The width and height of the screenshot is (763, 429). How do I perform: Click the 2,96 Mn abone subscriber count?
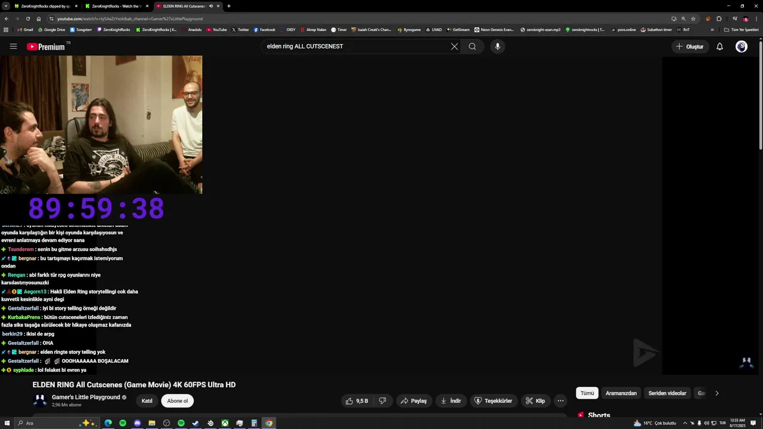click(x=67, y=405)
